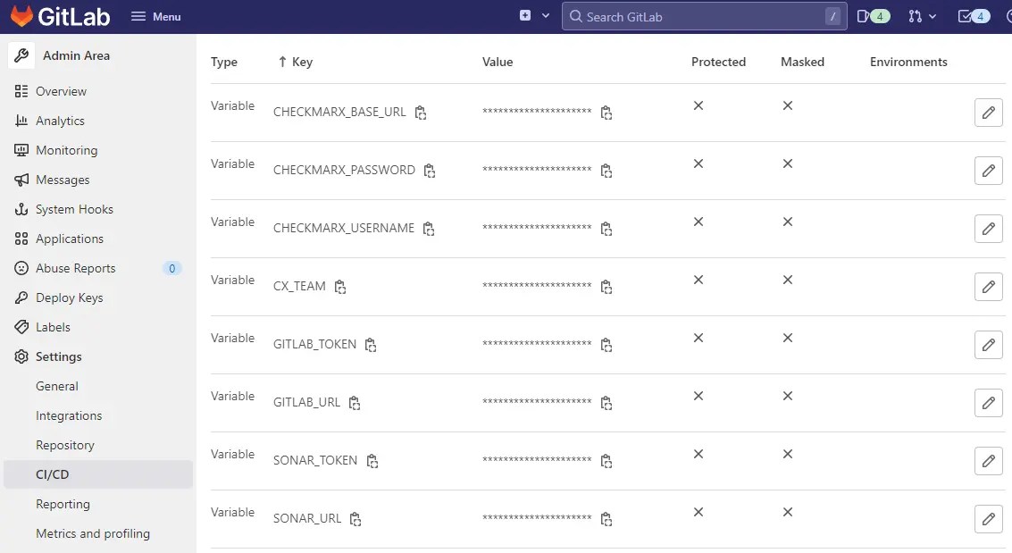Switch to the Integrations settings section
This screenshot has width=1012, height=553.
point(71,415)
